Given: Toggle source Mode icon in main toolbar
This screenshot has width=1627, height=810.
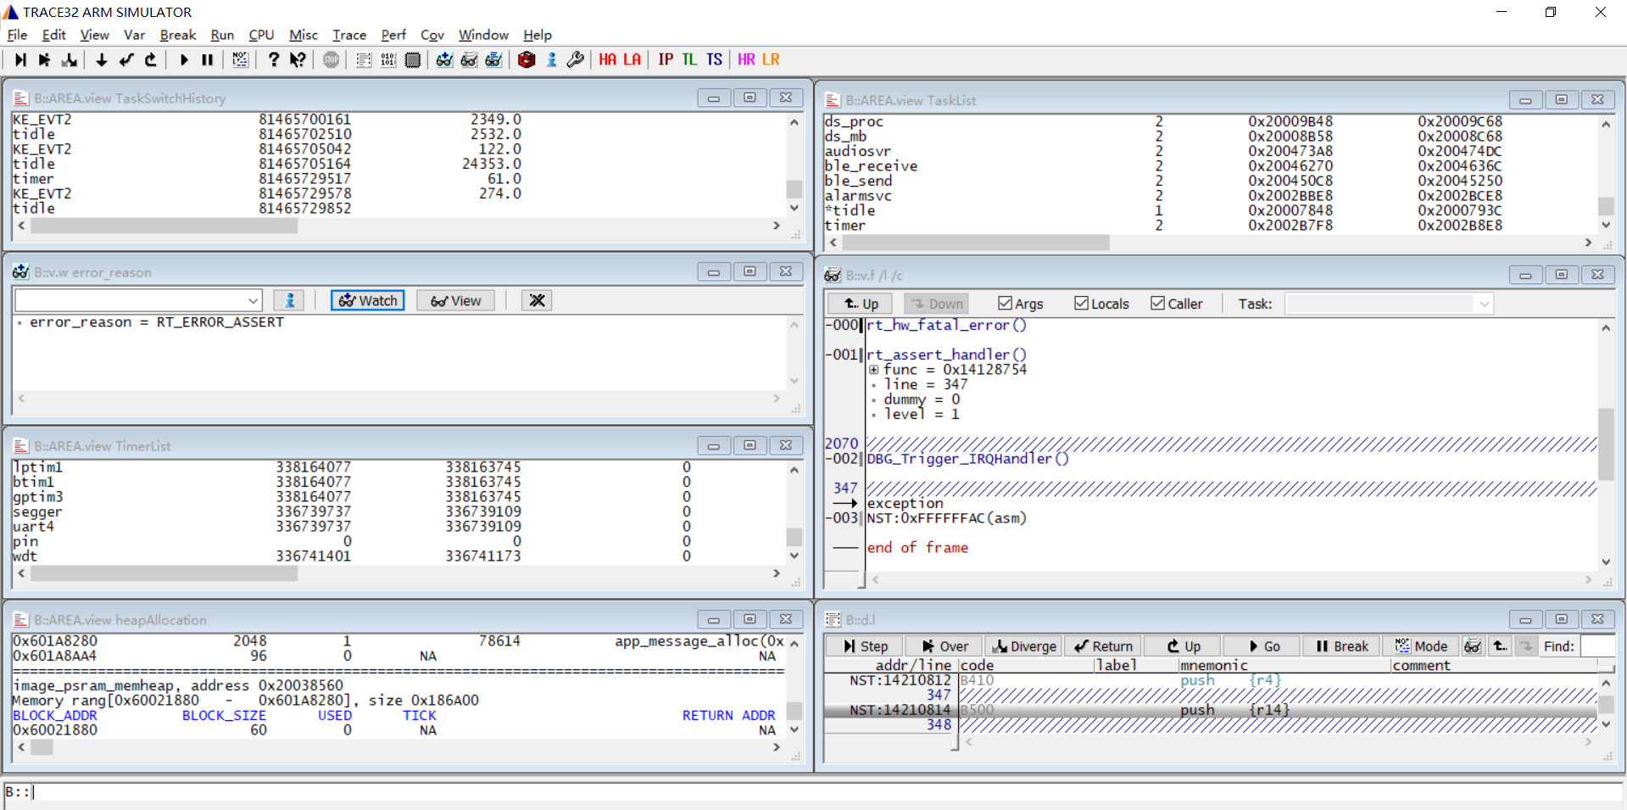Looking at the screenshot, I should (241, 59).
